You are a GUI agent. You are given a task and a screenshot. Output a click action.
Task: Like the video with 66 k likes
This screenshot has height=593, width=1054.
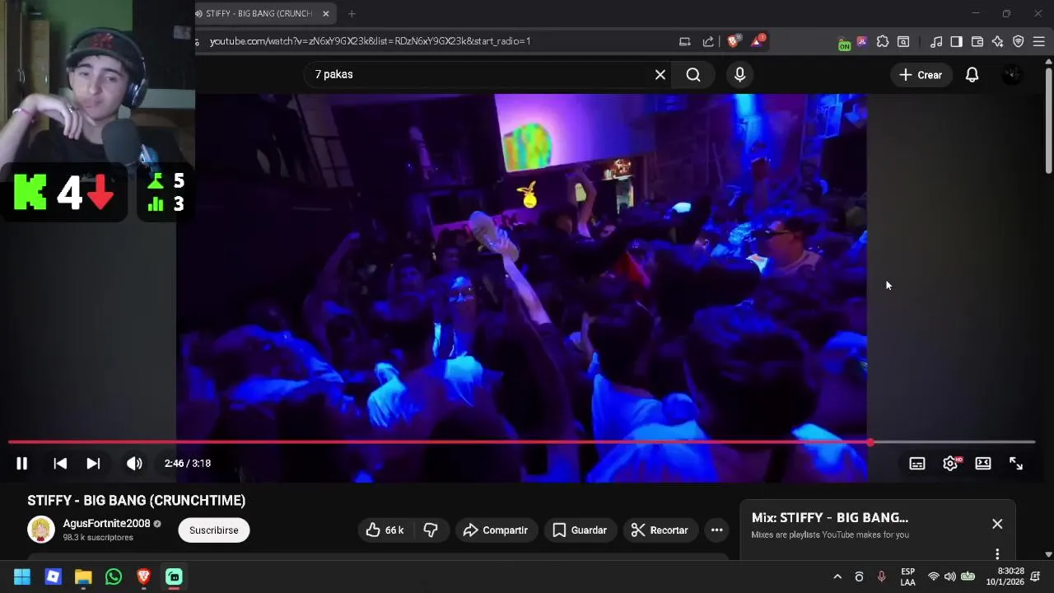tap(385, 530)
